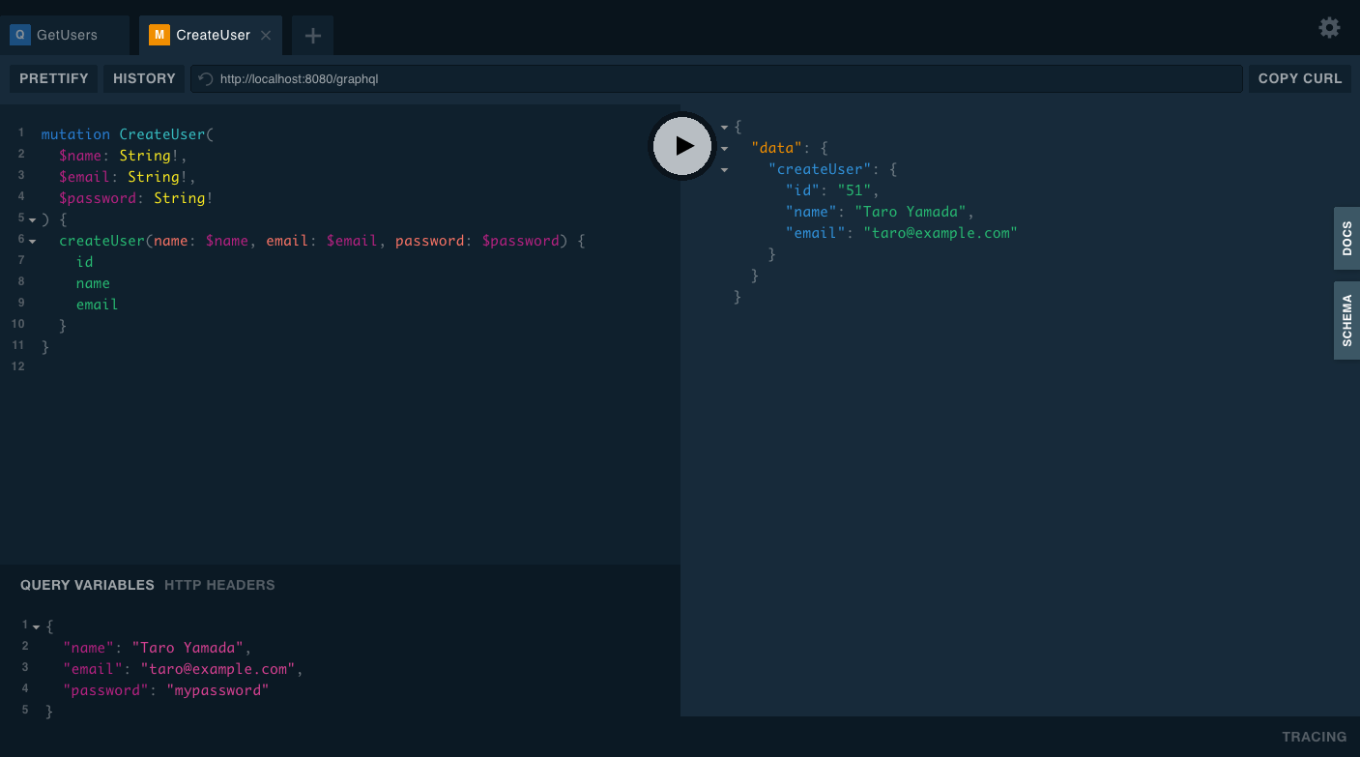Open the DOCS sidebar panel
The width and height of the screenshot is (1360, 757).
[1346, 238]
